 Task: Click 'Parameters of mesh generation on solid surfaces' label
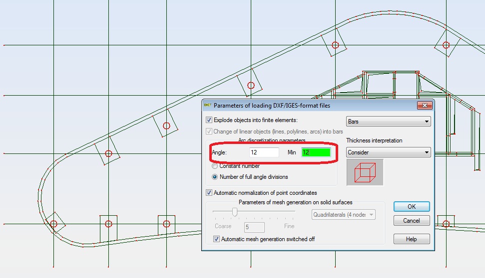coord(295,202)
